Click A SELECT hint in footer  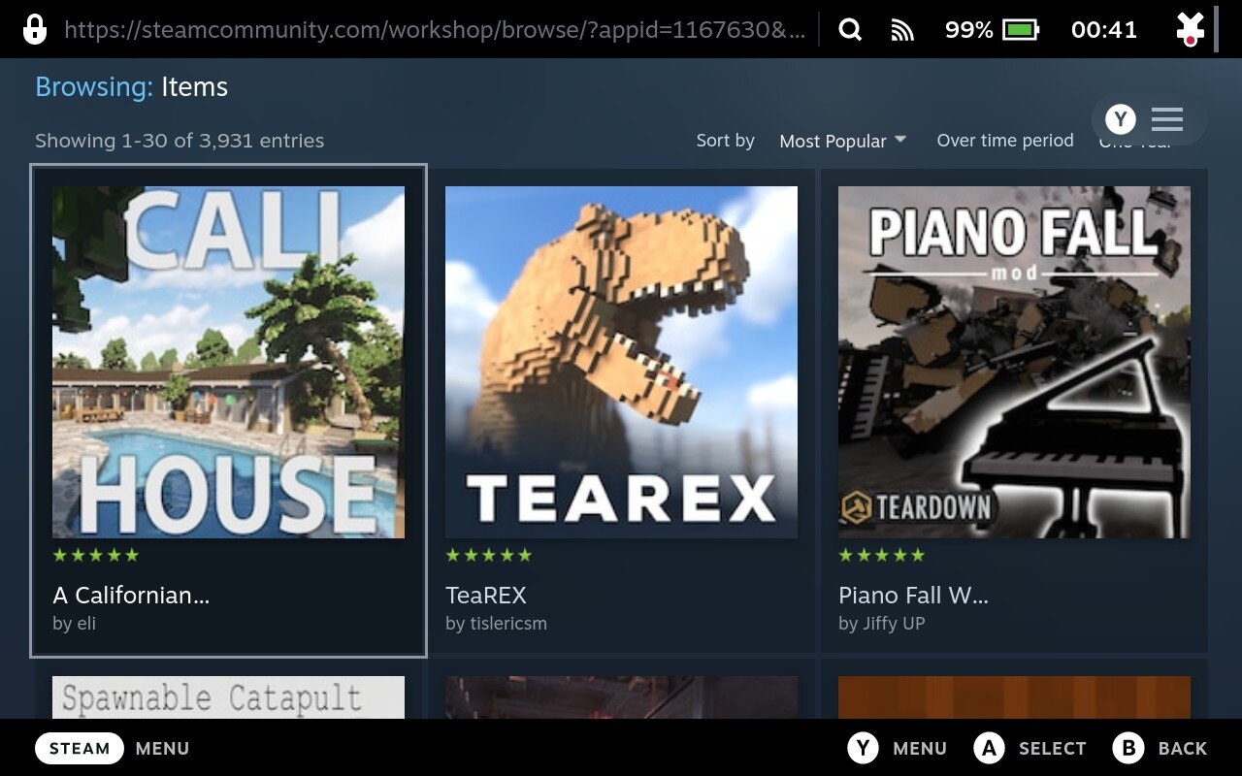click(1030, 748)
